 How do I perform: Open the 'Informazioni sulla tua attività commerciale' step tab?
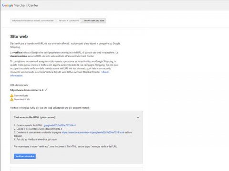point(33,21)
